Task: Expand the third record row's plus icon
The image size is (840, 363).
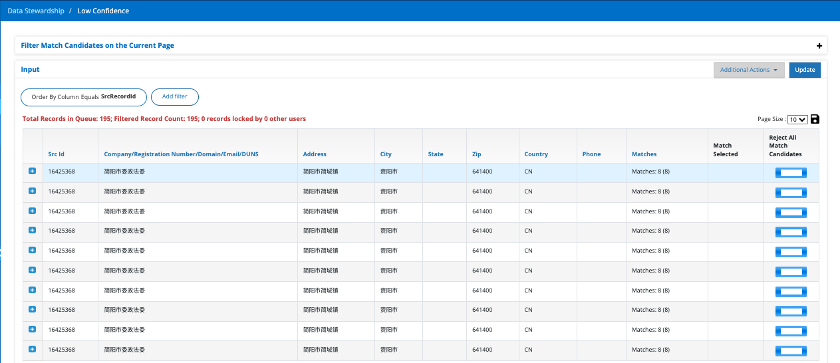Action: click(x=33, y=211)
